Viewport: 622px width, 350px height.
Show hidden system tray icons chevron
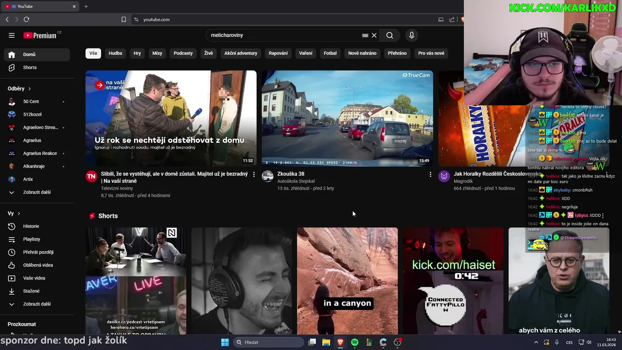tap(536, 342)
